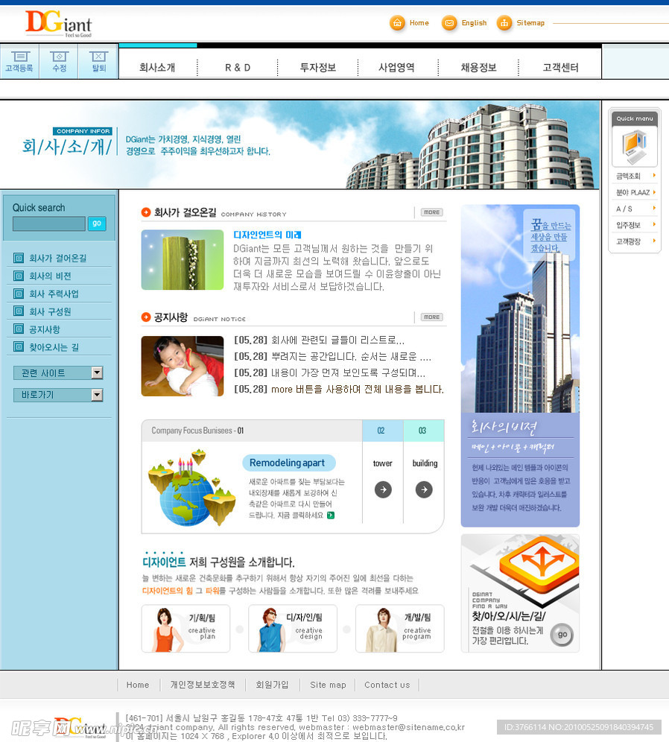669x742 pixels.
Task: Open the 사업영역 menu
Action: click(396, 68)
